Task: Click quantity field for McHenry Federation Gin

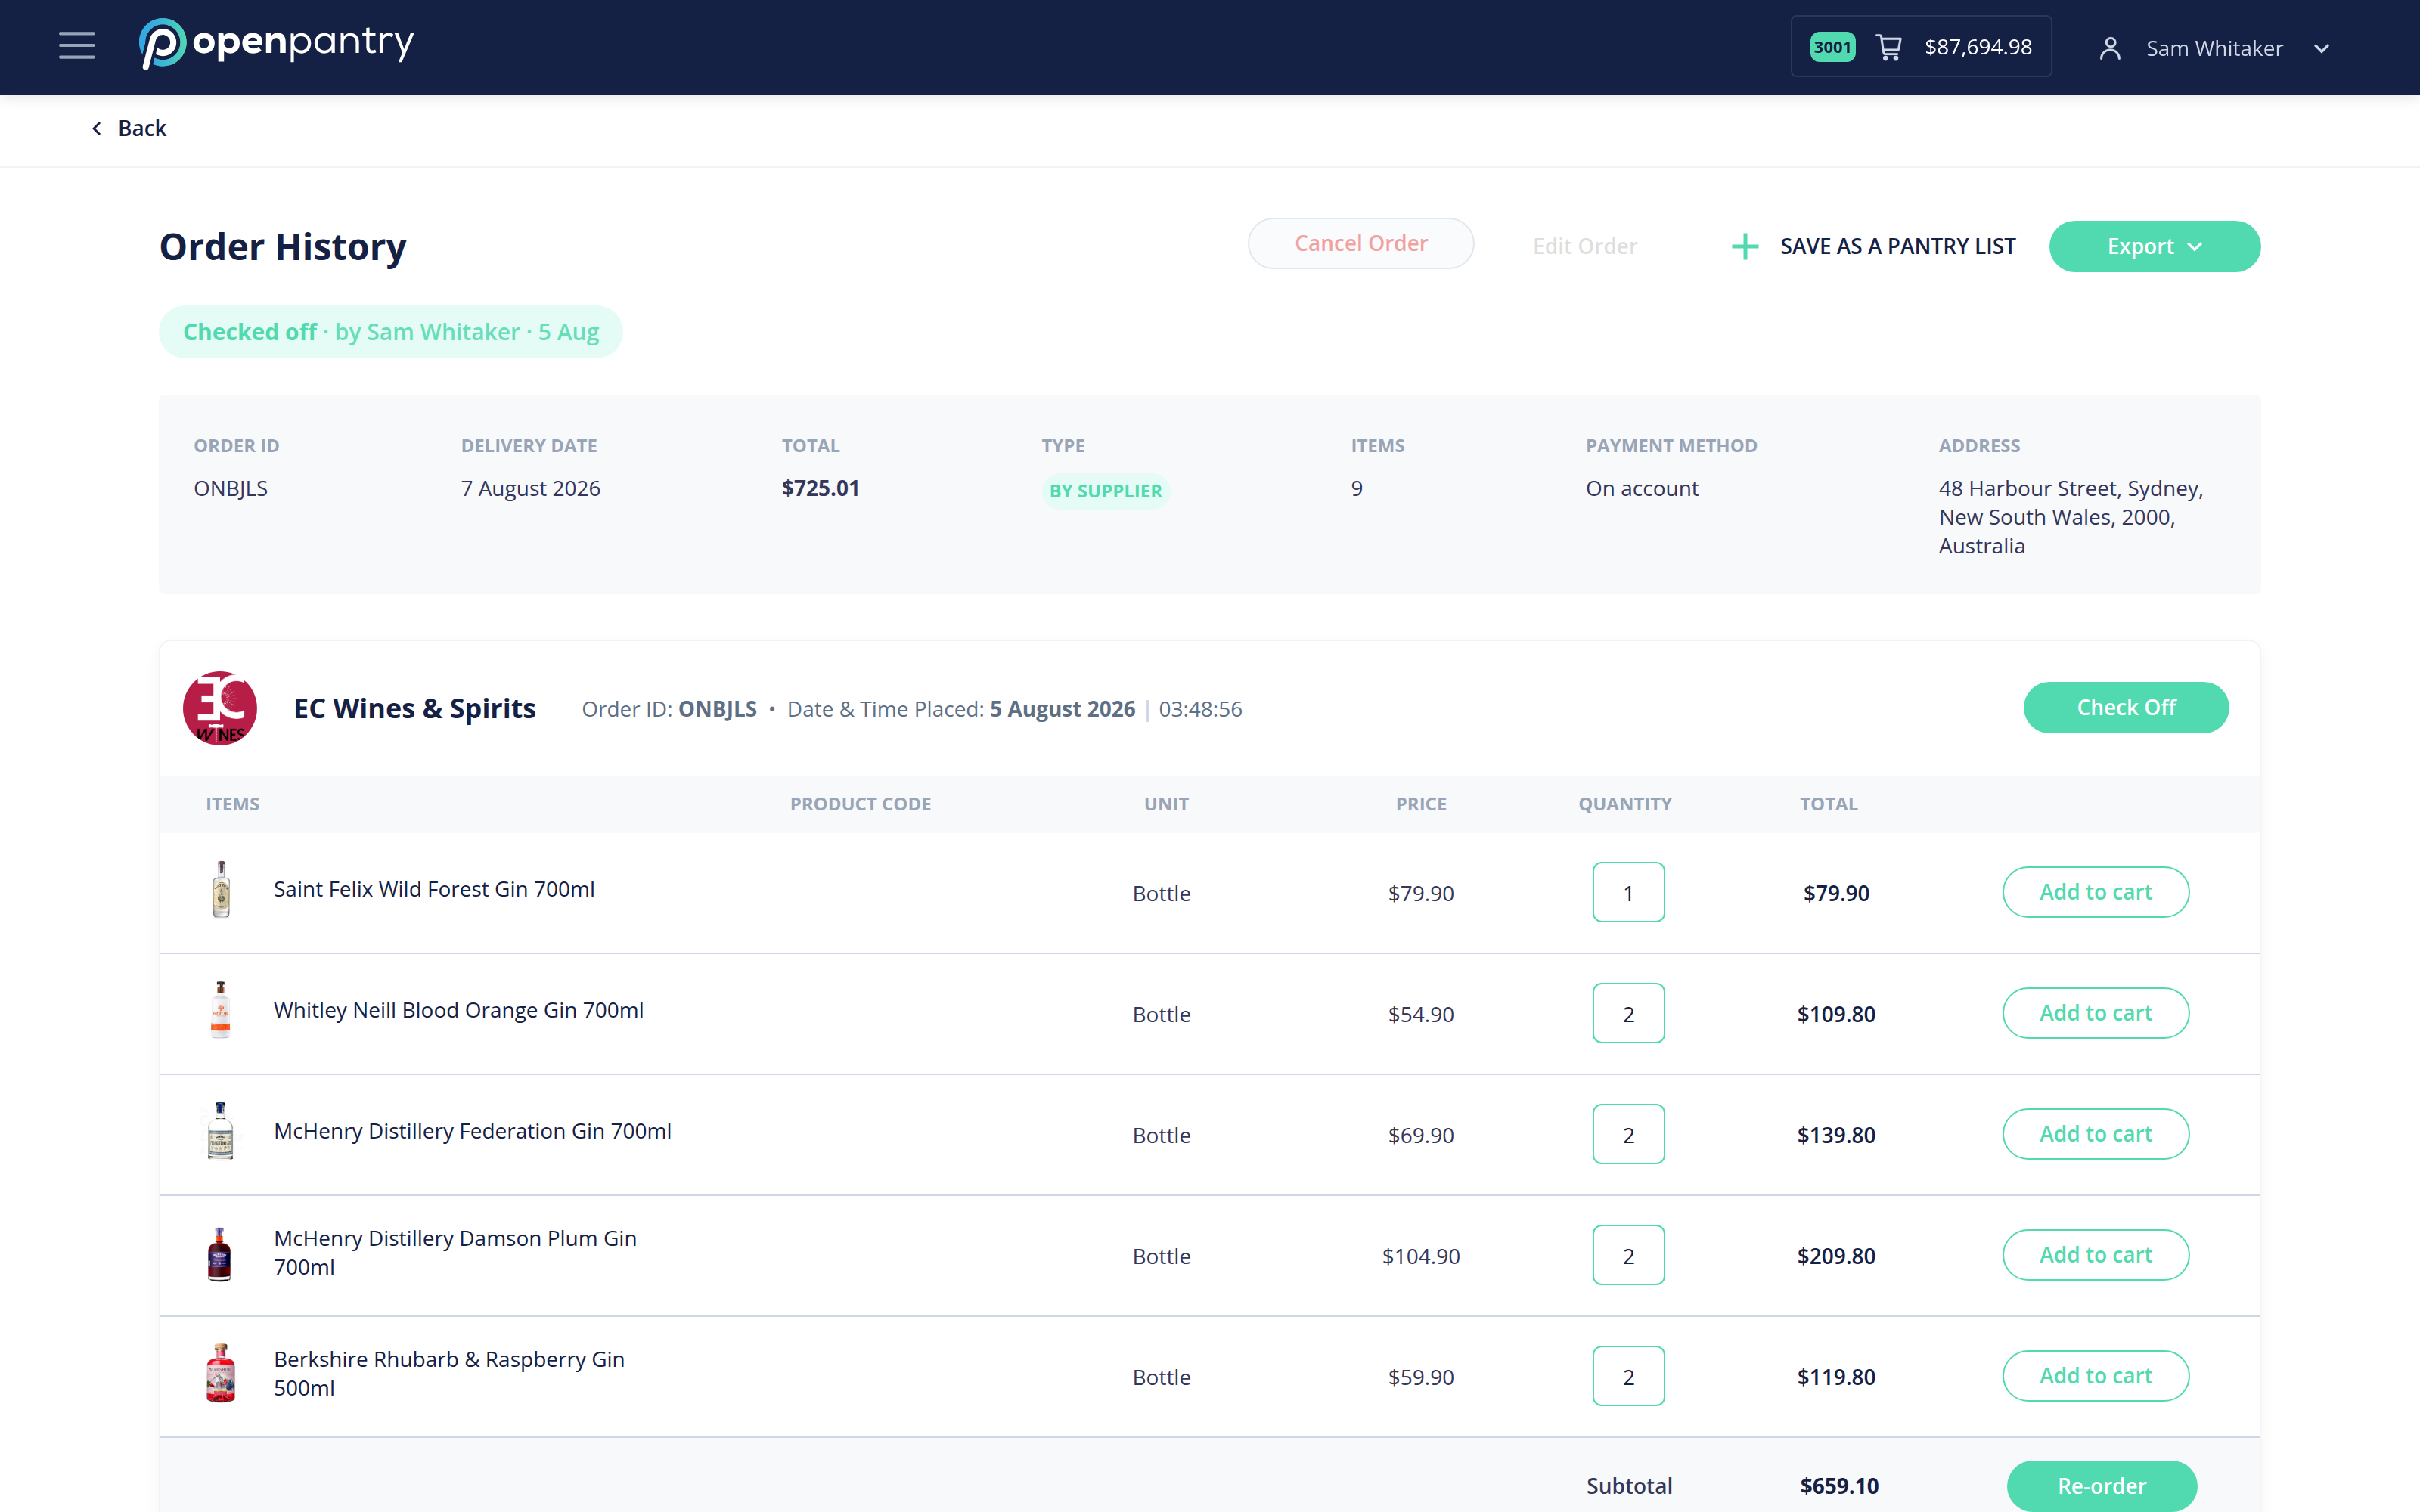Action: (1628, 1134)
